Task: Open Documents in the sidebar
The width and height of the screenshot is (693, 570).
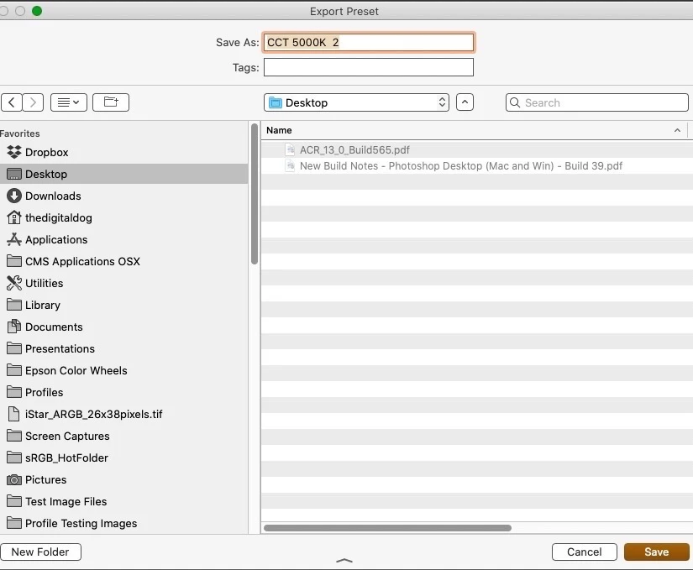Action: tap(123, 327)
